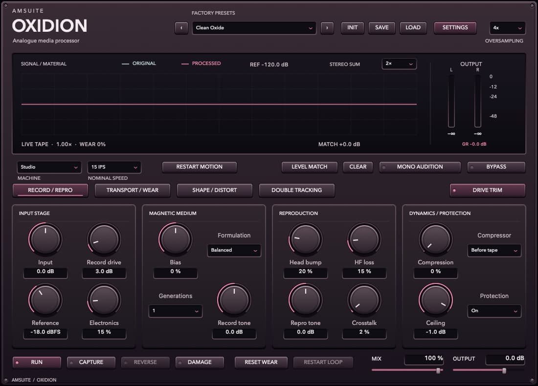Click the Head bump 20 % value
Screen dimensions: 538x386
[x=305, y=272]
